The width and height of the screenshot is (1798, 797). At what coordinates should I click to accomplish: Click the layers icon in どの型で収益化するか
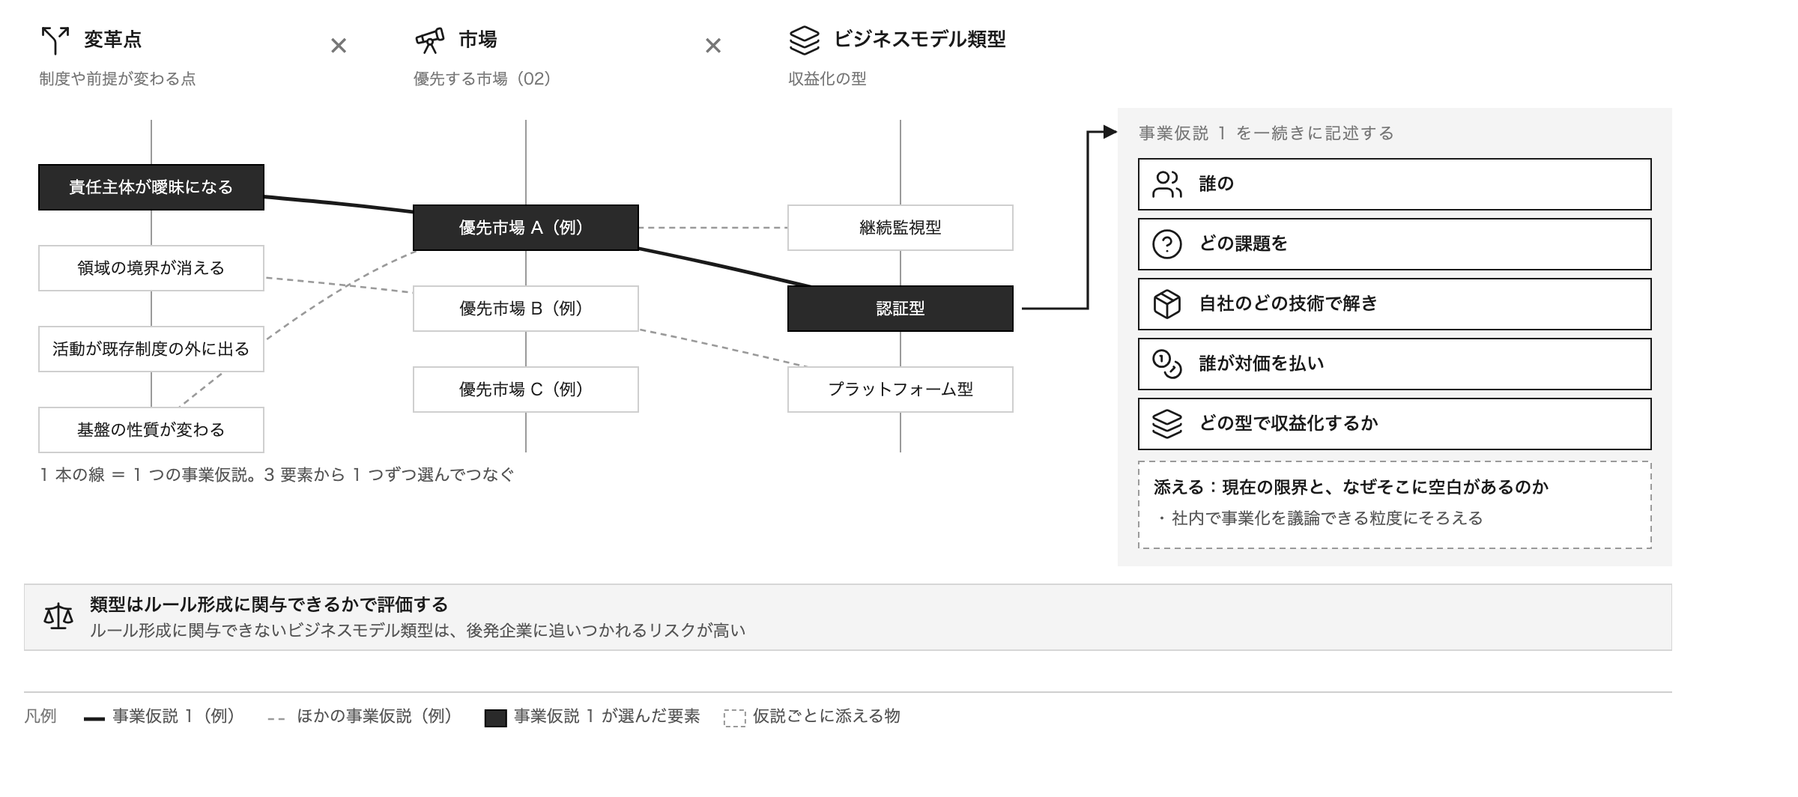[1166, 424]
